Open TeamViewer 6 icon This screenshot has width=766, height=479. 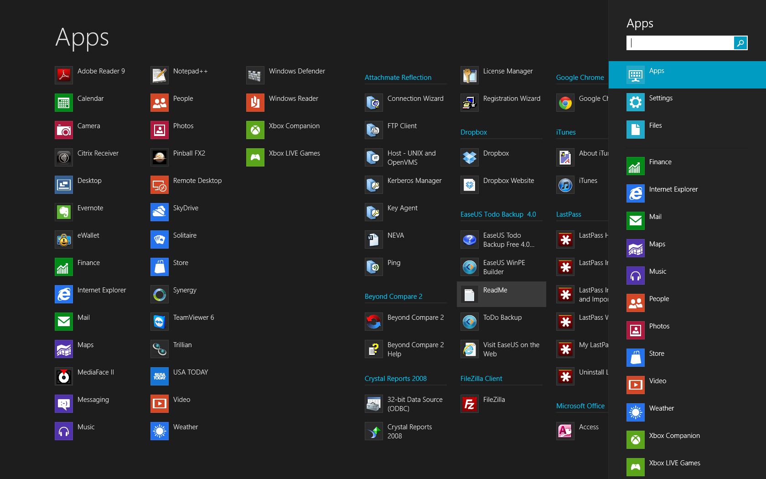coord(160,322)
